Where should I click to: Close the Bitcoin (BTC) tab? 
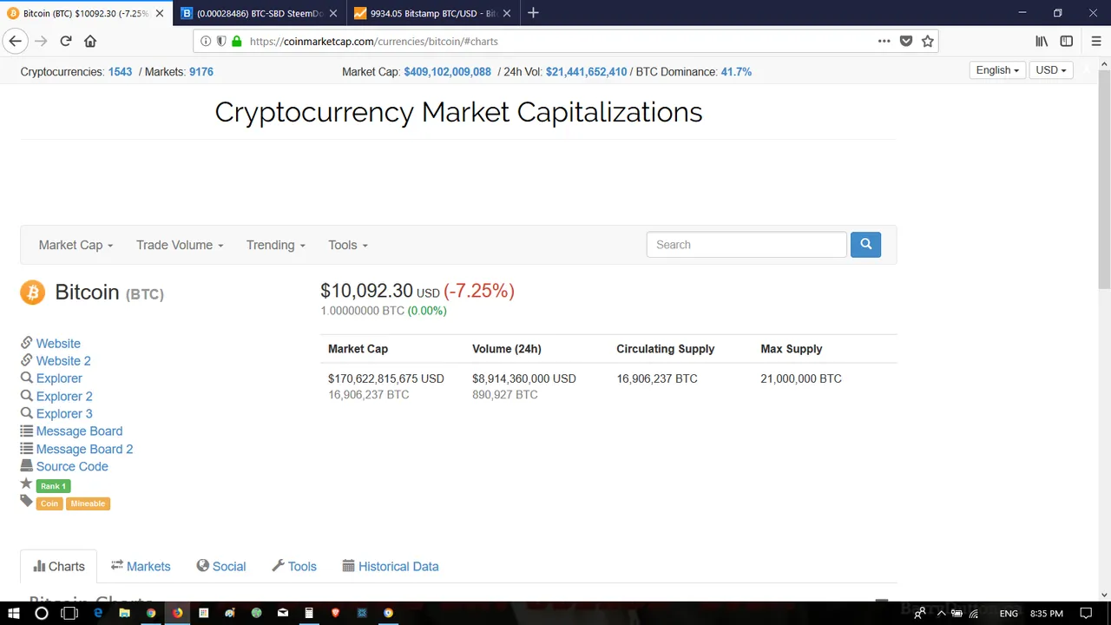coord(159,13)
